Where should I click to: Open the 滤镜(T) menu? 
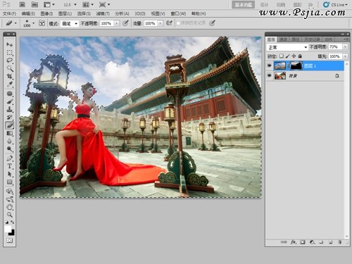(103, 13)
